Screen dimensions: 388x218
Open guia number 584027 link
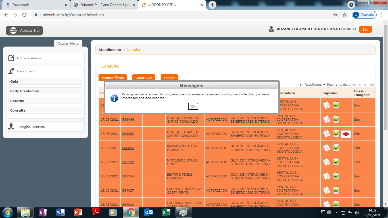click(x=128, y=190)
